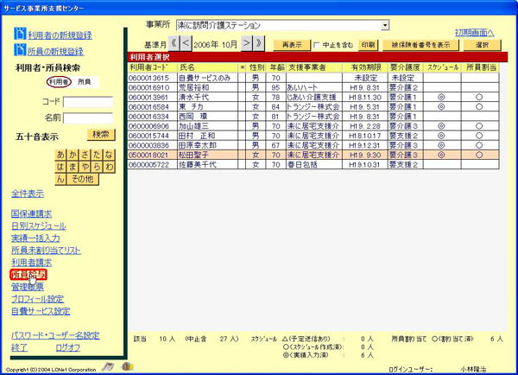Click staff assignment circle in 清水千代 row
Screen dimensions: 518x375
(x=479, y=98)
